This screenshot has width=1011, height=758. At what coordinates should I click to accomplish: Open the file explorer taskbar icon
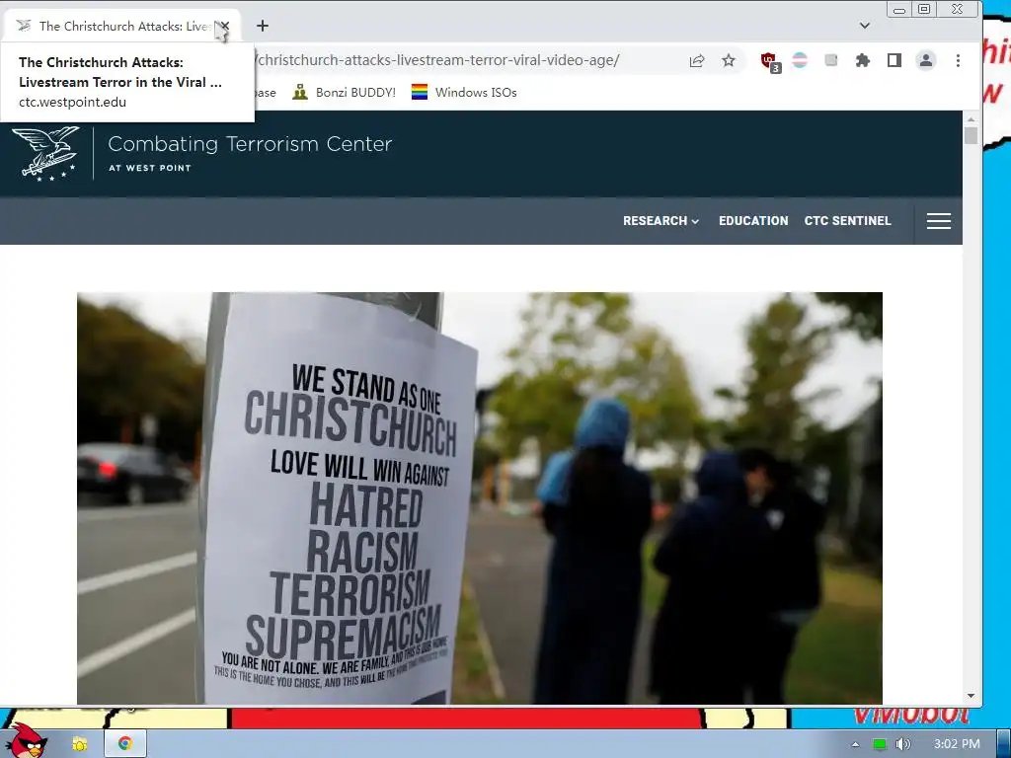79,744
